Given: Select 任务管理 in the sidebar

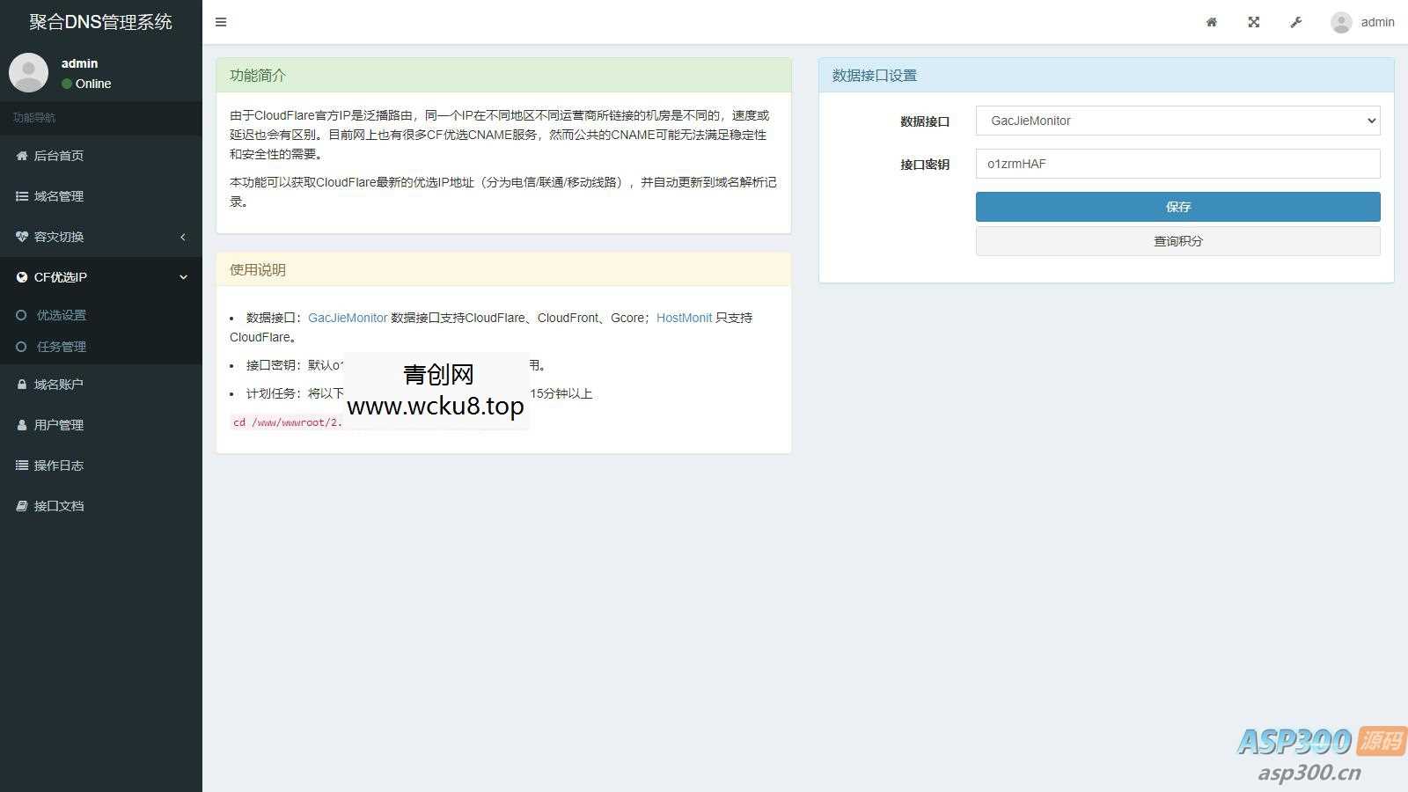Looking at the screenshot, I should (60, 346).
